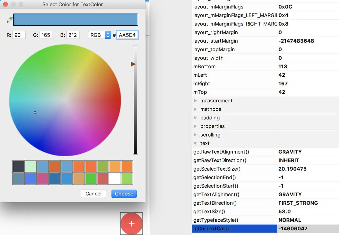Tap the red floating plus button
This screenshot has height=235, width=339.
(x=131, y=224)
